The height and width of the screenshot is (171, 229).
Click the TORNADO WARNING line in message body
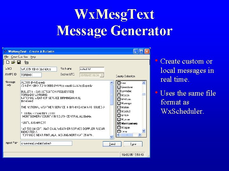tap(34, 95)
